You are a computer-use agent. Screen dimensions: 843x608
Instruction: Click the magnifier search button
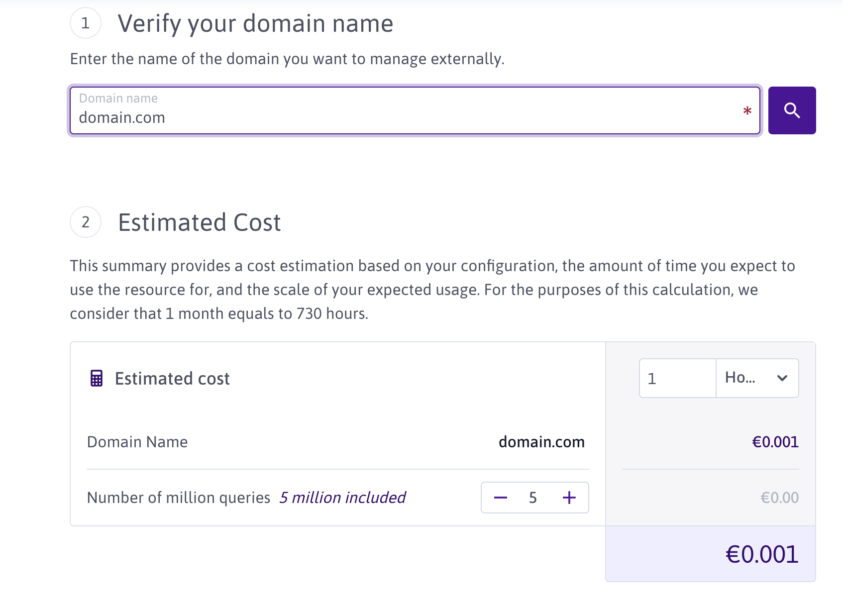pyautogui.click(x=791, y=110)
